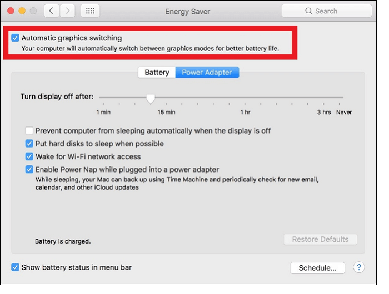The width and height of the screenshot is (389, 294).
Task: Toggle Wake for Wi-Fi network access
Action: pyautogui.click(x=29, y=156)
